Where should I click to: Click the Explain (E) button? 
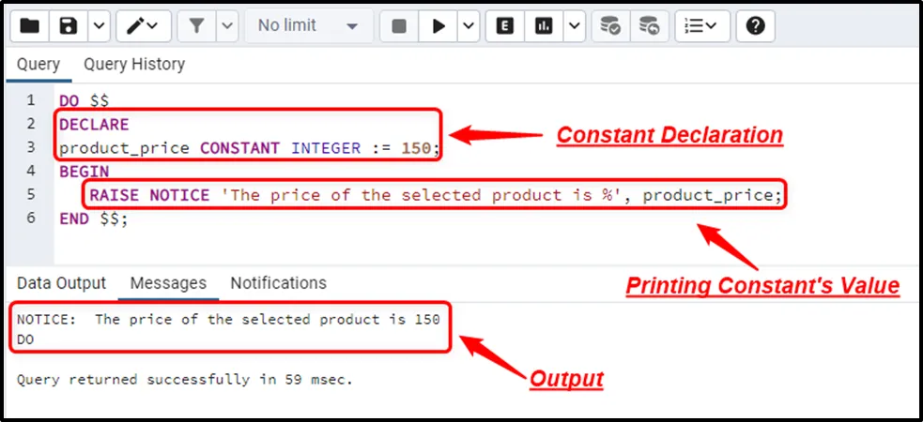pos(505,26)
